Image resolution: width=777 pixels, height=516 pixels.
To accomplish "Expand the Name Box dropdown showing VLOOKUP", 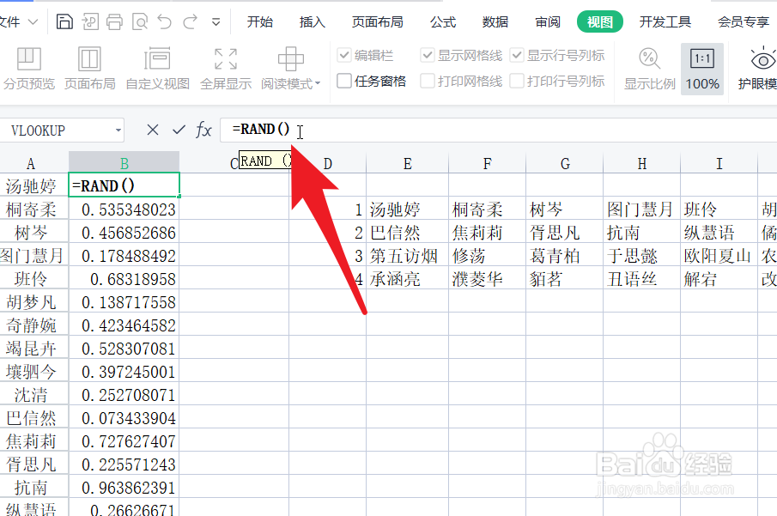I will pos(118,130).
